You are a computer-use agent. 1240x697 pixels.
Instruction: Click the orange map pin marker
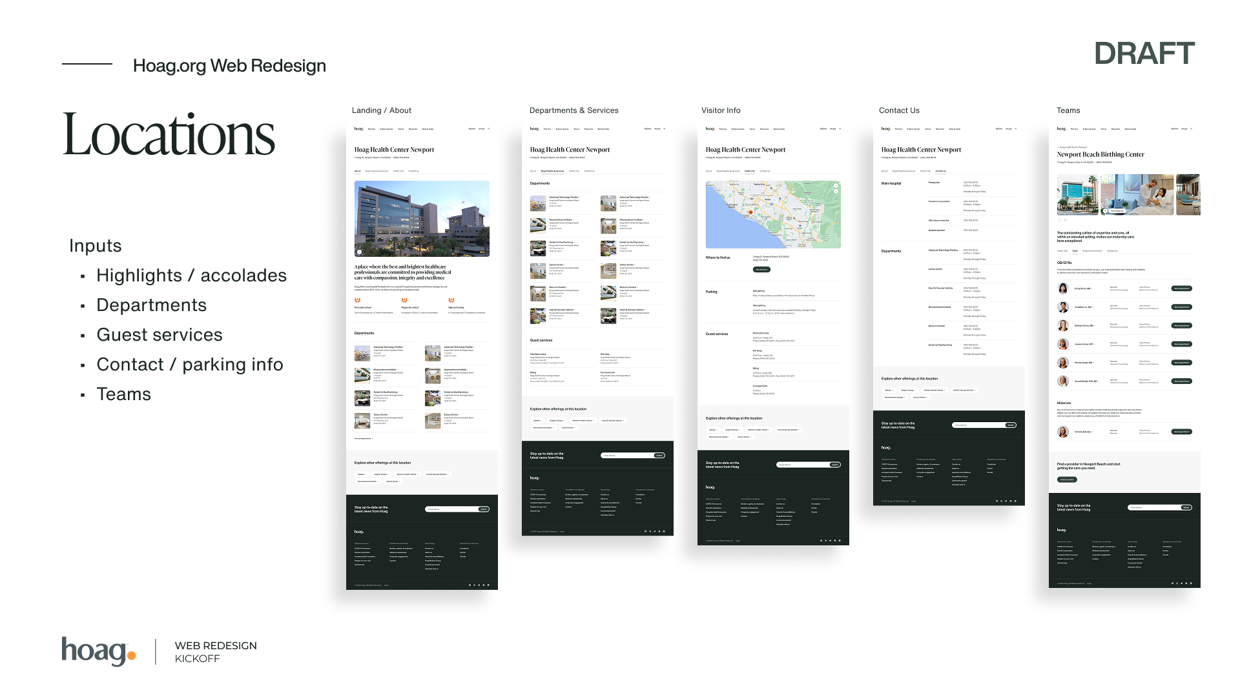(750, 212)
